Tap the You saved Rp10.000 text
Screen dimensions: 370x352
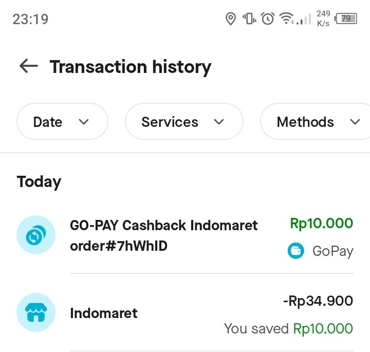coord(288,328)
